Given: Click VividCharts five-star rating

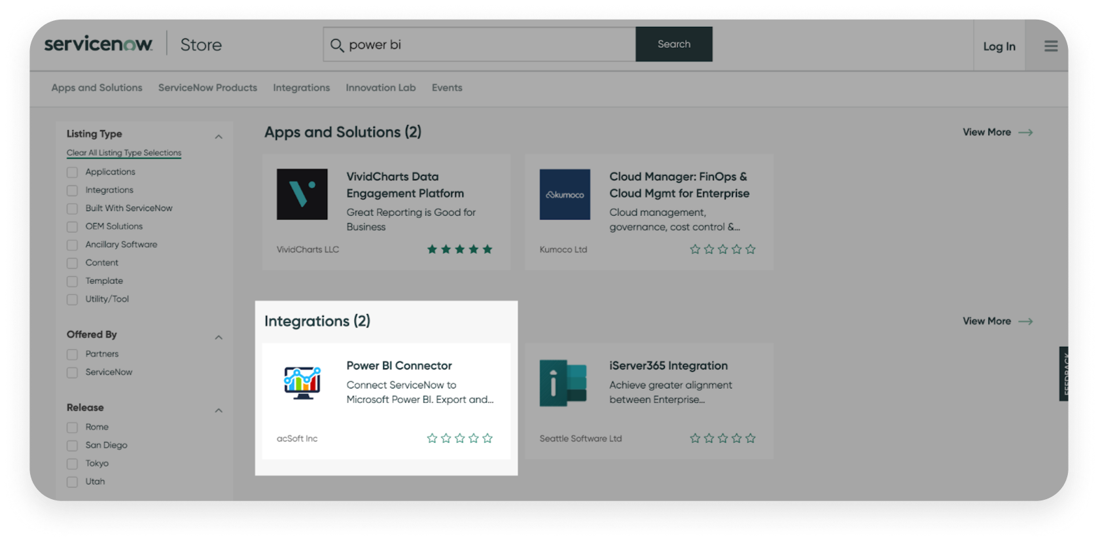Looking at the screenshot, I should (x=459, y=249).
